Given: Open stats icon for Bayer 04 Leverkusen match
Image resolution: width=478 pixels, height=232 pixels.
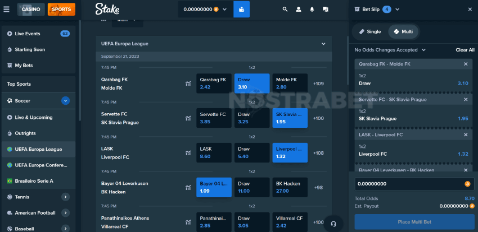Looking at the screenshot, I should 188,188.
